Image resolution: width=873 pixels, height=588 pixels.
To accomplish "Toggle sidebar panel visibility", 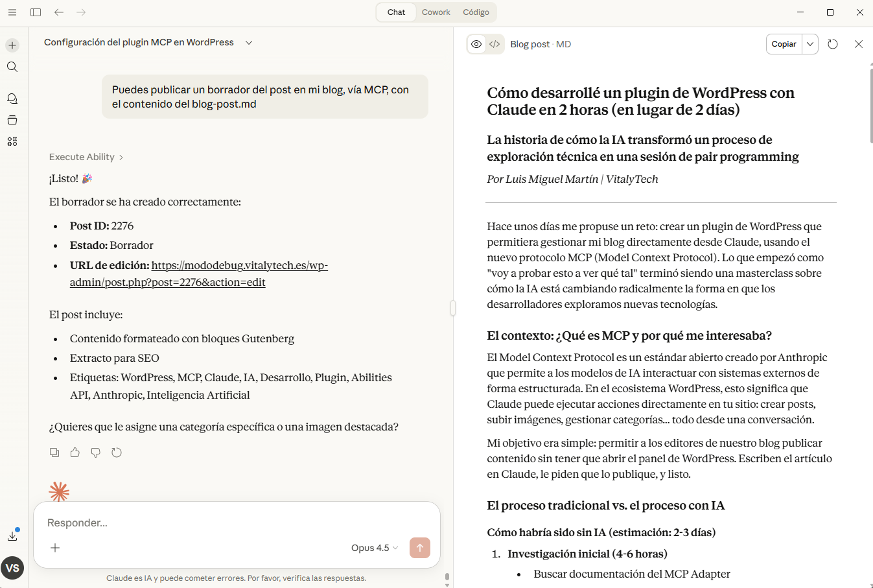I will [x=36, y=12].
